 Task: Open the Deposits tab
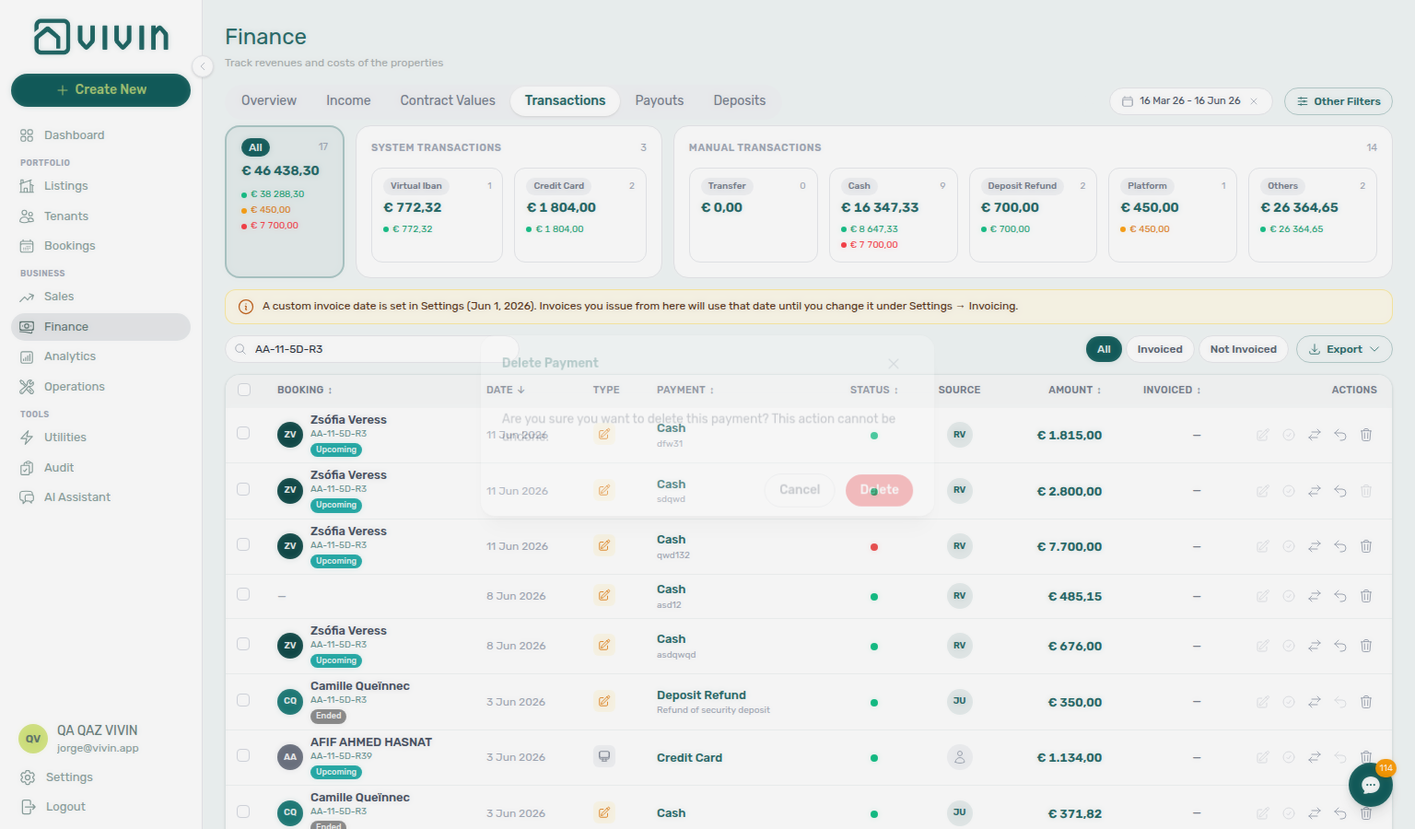740,100
